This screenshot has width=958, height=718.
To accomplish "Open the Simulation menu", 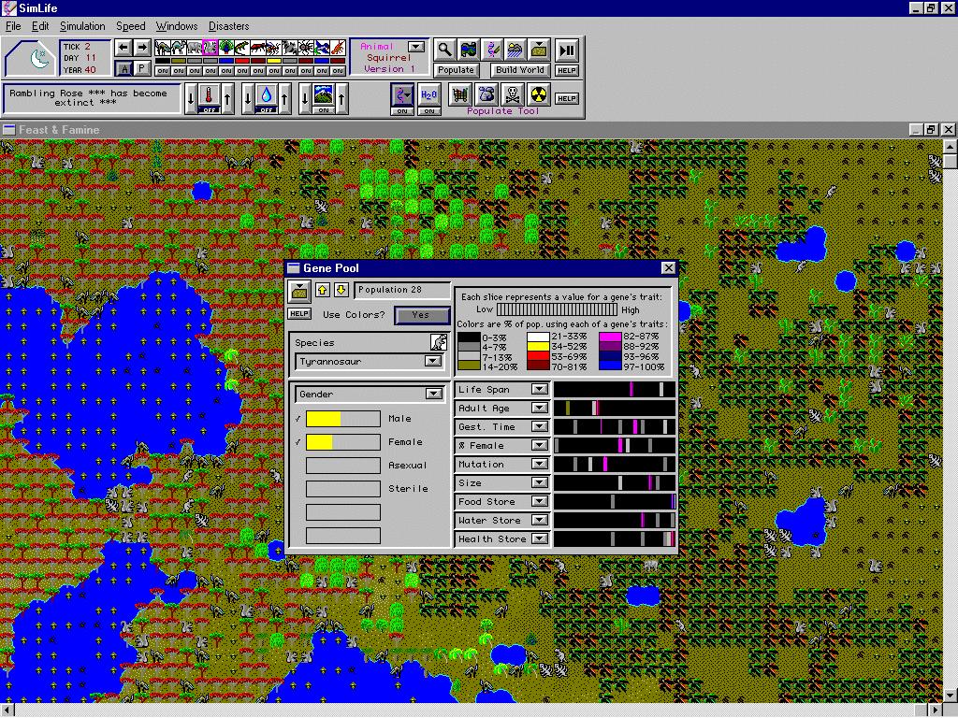I will coord(82,26).
